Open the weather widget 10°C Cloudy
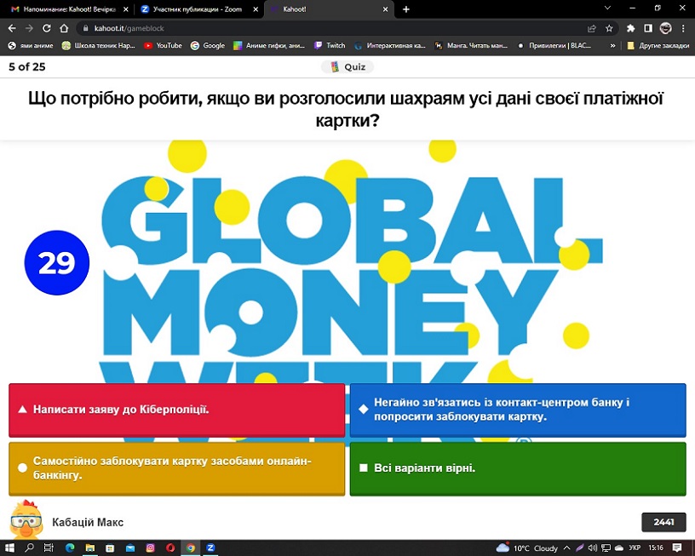This screenshot has height=556, width=695. click(526, 548)
